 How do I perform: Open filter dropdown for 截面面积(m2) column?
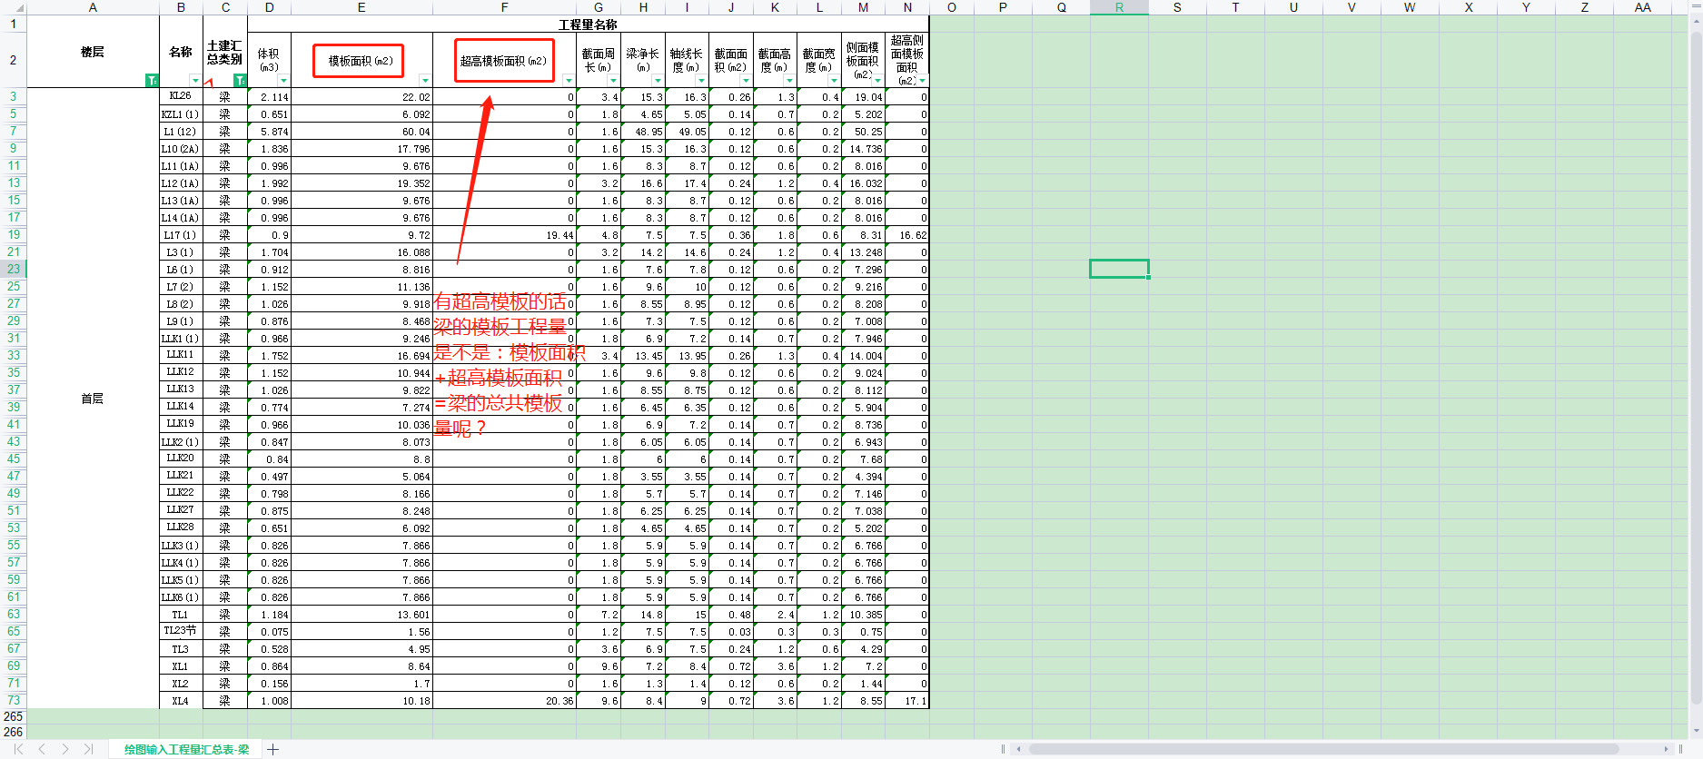[x=746, y=81]
